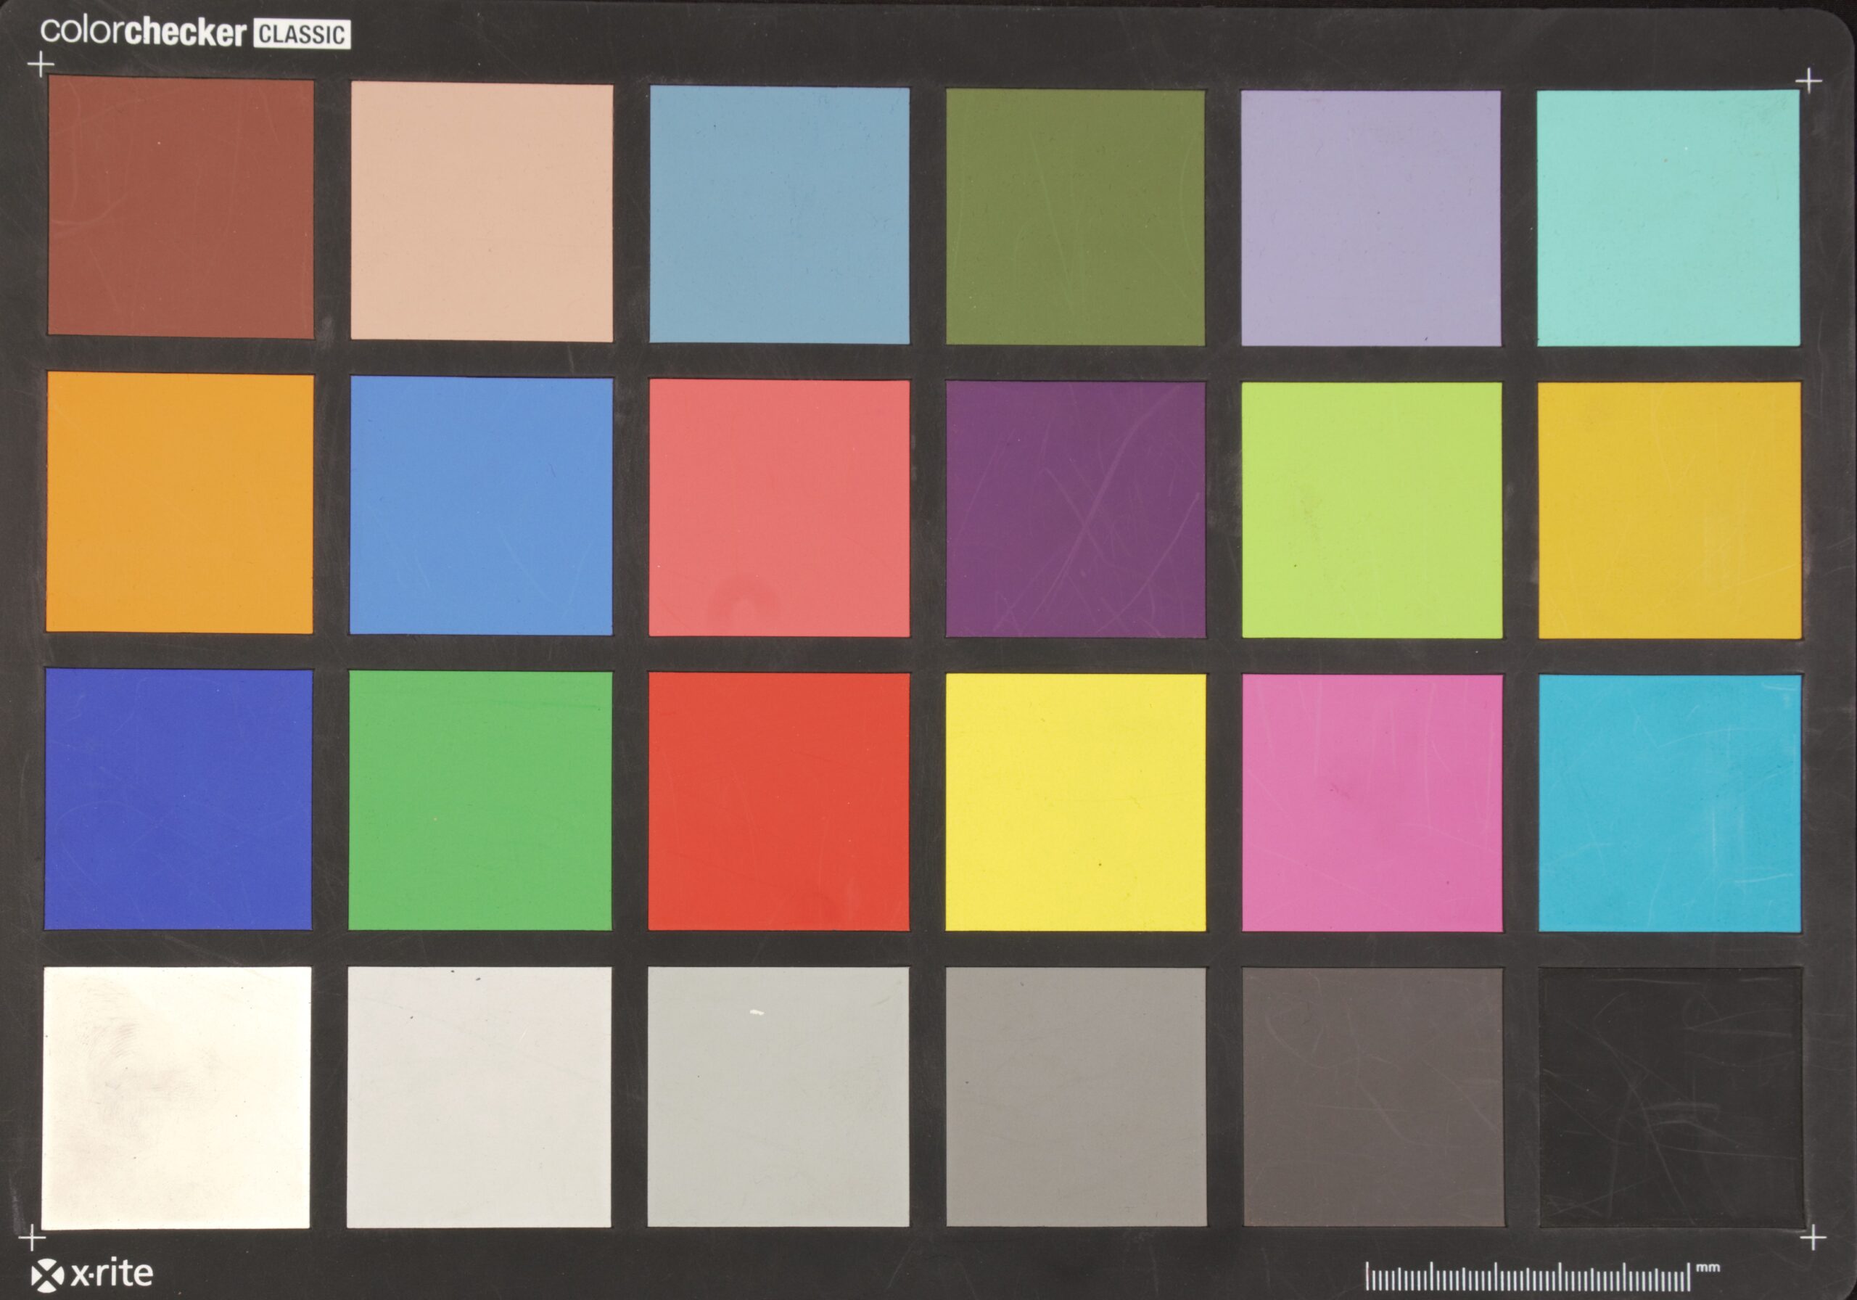This screenshot has height=1300, width=1857.
Task: Click the dark skin brown patch
Action: (x=181, y=208)
